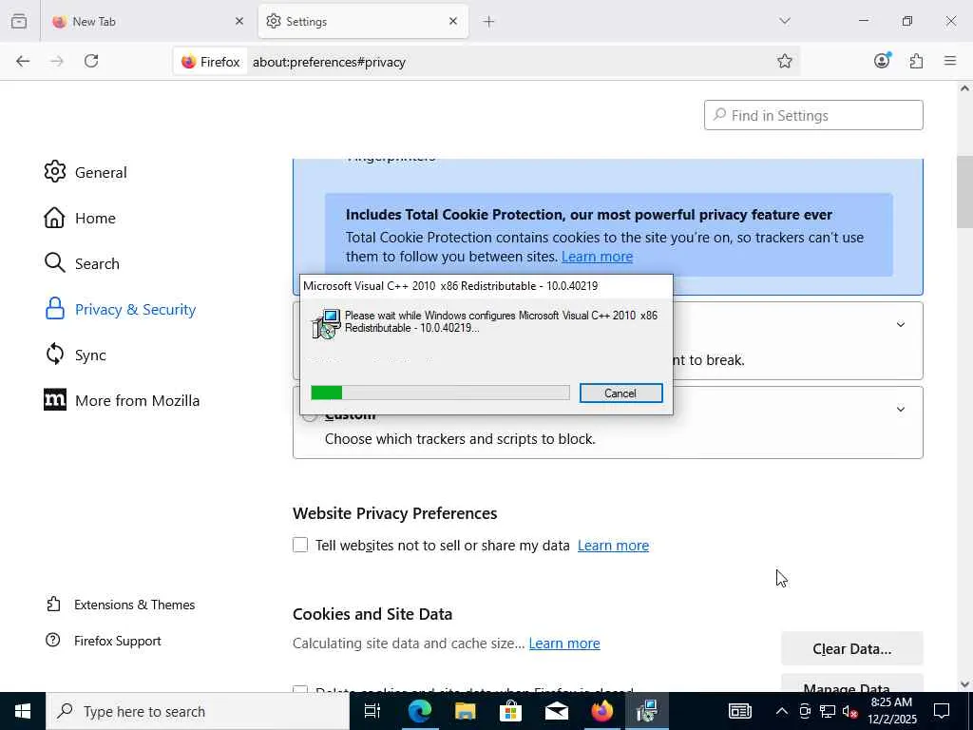Open Microsoft Store from taskbar
This screenshot has width=973, height=730.
(510, 711)
